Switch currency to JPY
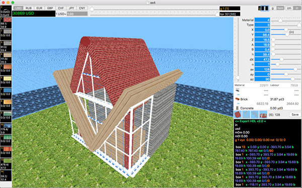Viewport: 302px width, 188px height. click(71, 8)
